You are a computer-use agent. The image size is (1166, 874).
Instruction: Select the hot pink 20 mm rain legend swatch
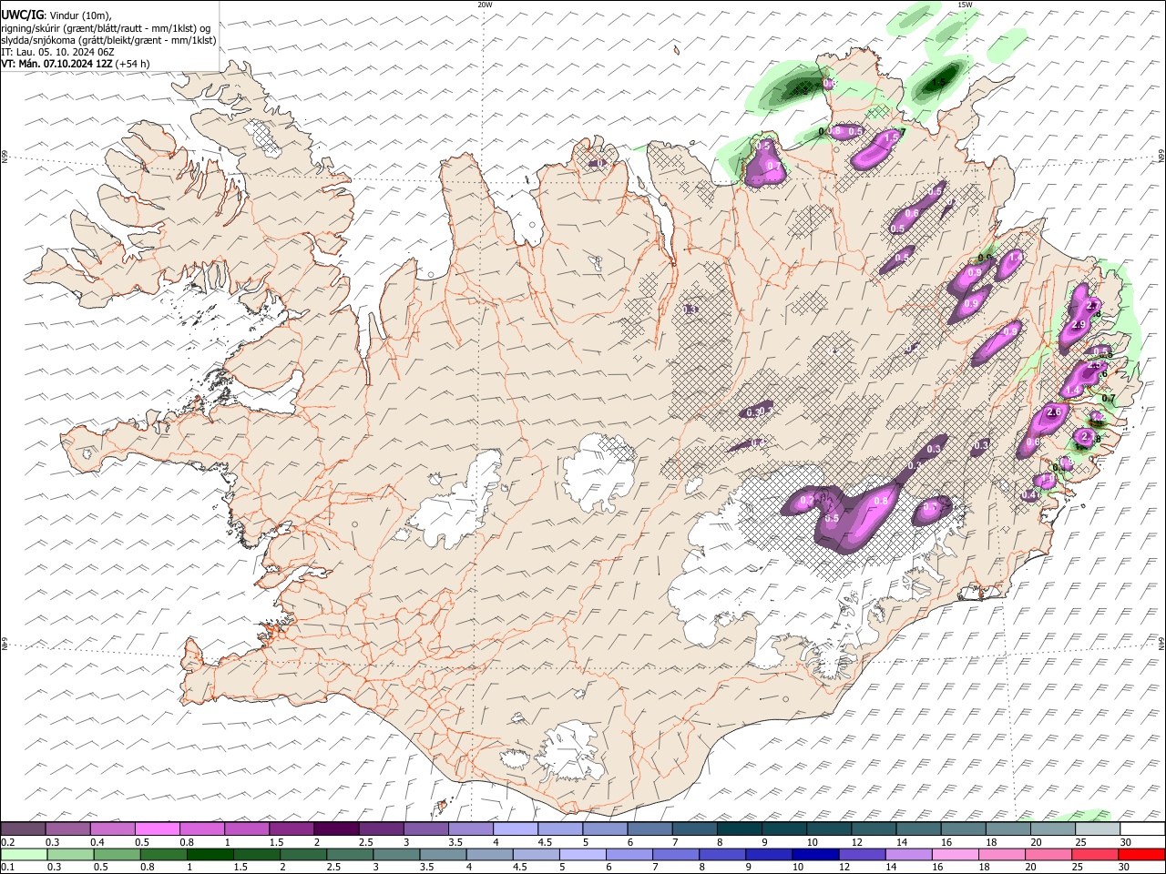tap(1048, 855)
